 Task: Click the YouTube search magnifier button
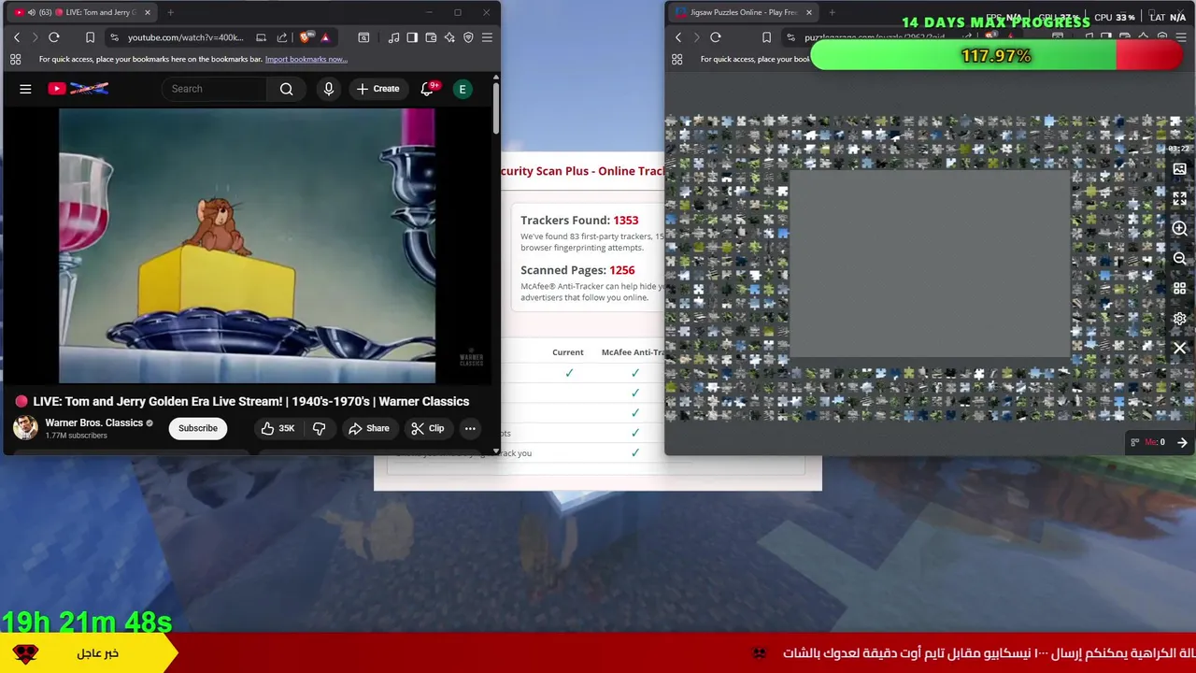[287, 89]
